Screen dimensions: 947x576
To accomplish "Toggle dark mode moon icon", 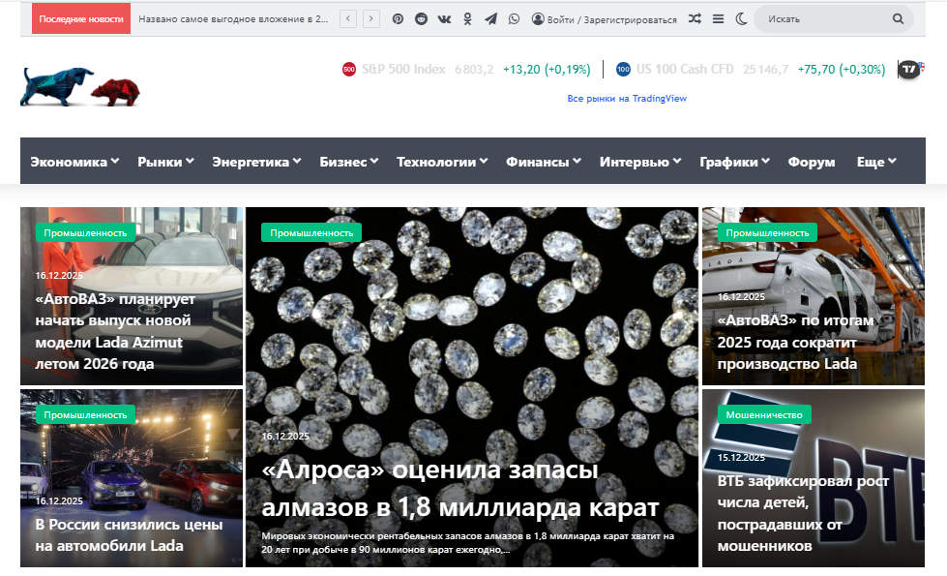I will pyautogui.click(x=741, y=19).
